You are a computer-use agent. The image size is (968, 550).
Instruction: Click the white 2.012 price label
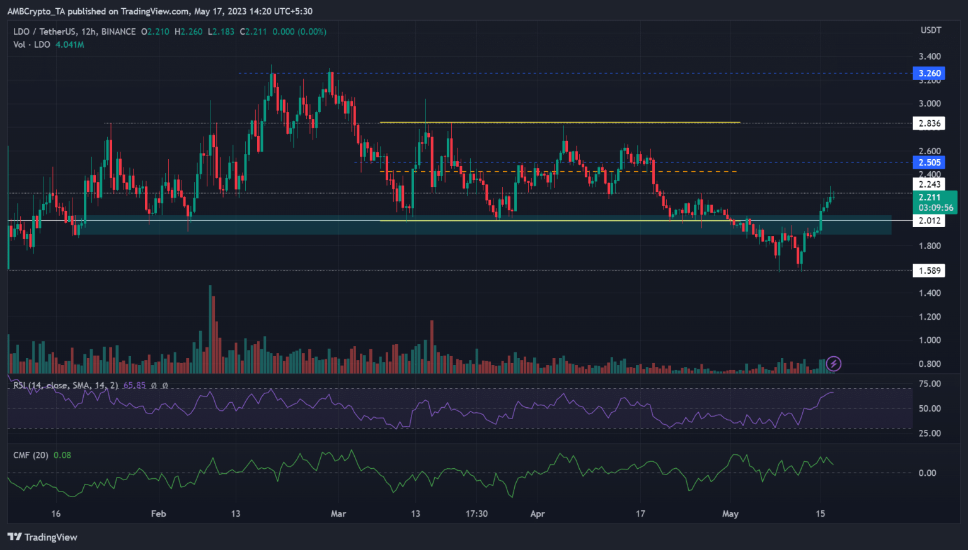click(x=929, y=221)
